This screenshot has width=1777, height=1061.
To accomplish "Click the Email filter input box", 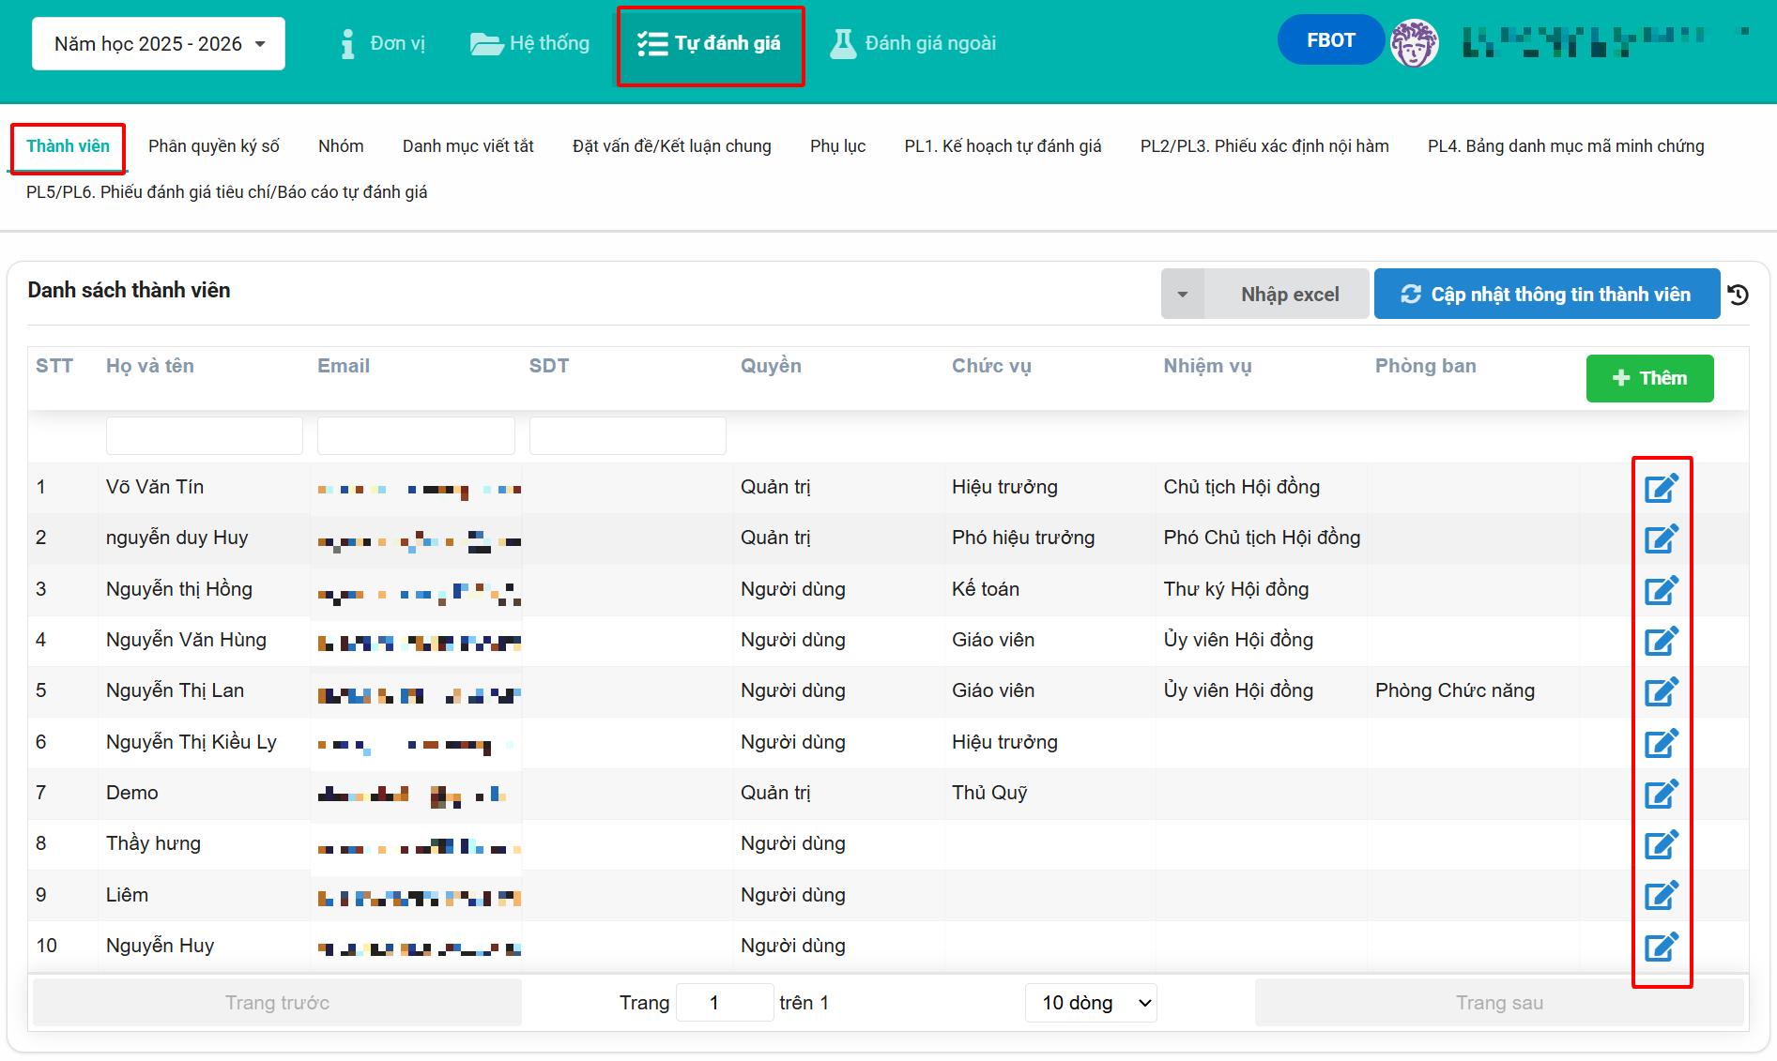I will (x=416, y=436).
